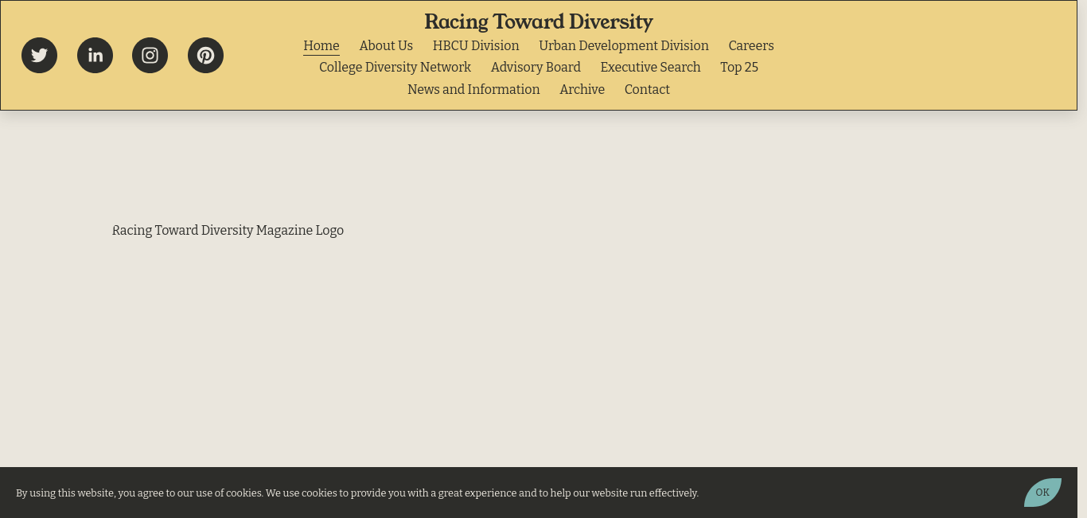Visit the Careers page

point(751,45)
